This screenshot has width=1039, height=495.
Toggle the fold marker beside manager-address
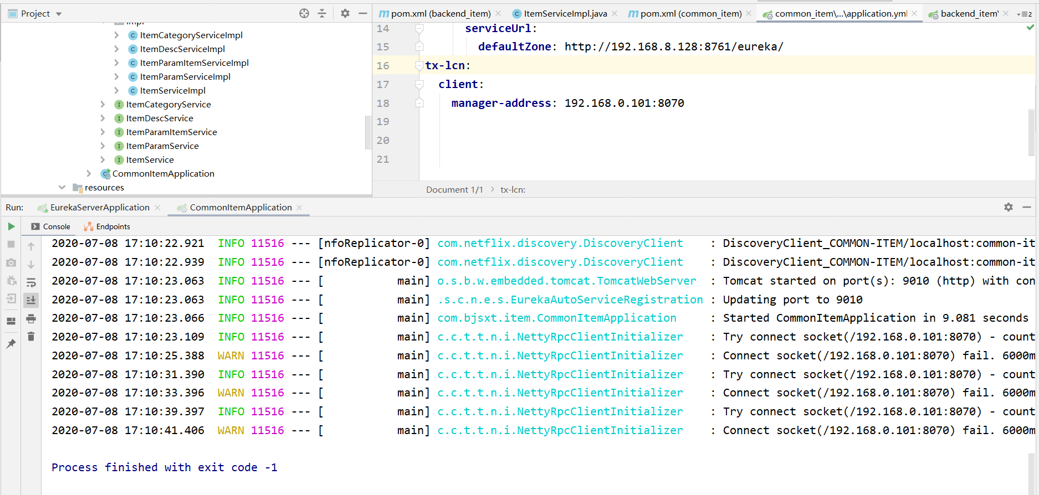point(419,103)
